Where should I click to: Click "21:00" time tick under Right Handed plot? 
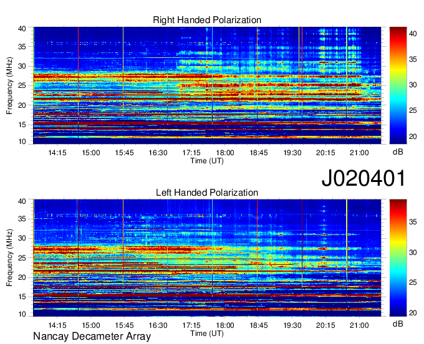(x=359, y=153)
